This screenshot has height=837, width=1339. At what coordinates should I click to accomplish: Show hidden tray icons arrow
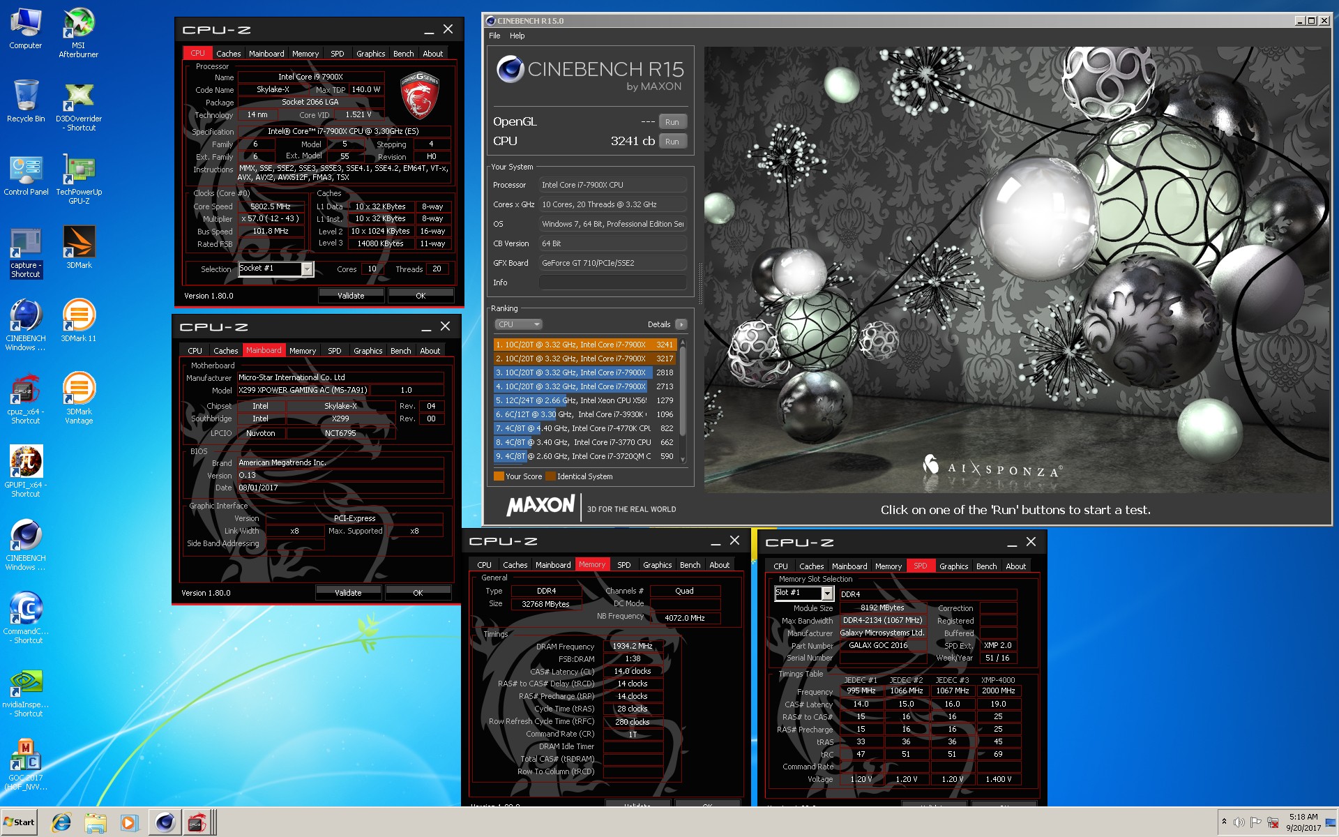pyautogui.click(x=1224, y=822)
